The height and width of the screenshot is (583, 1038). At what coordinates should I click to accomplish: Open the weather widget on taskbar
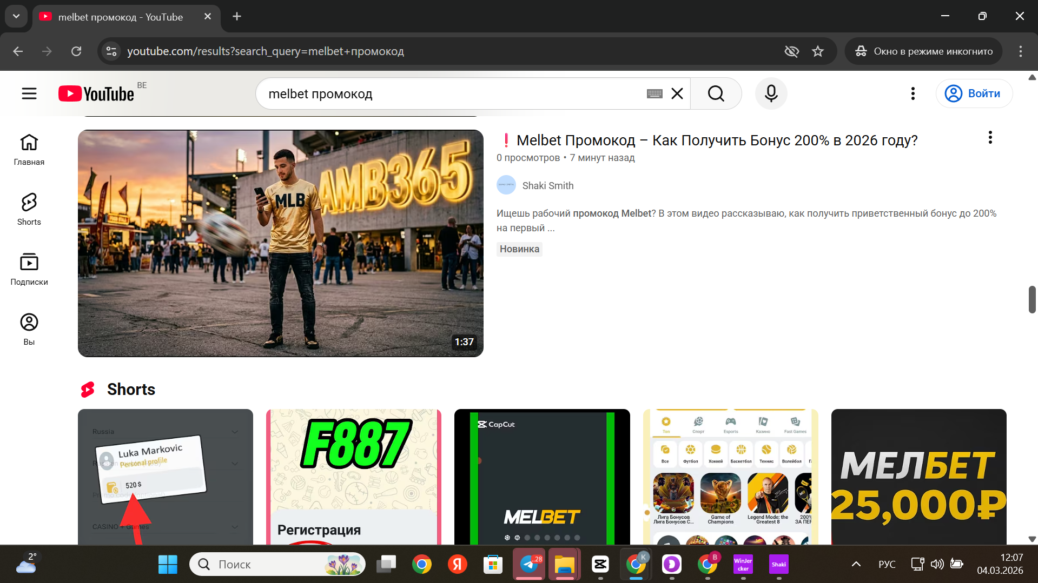[26, 564]
